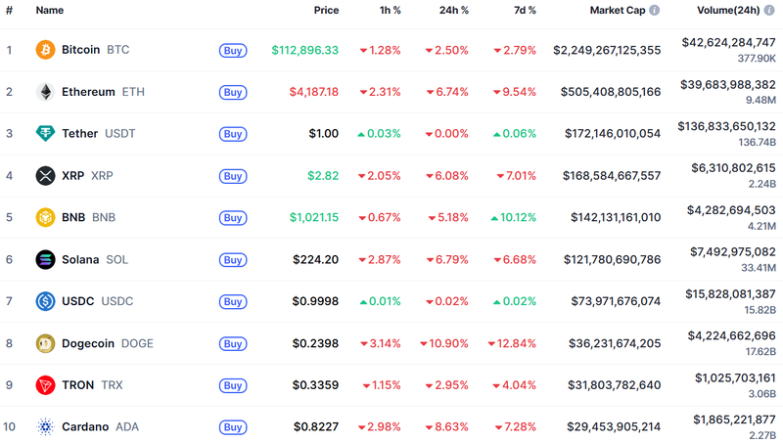Viewport: 783px width, 442px height.
Task: Click the Tether logo icon
Action: point(45,134)
